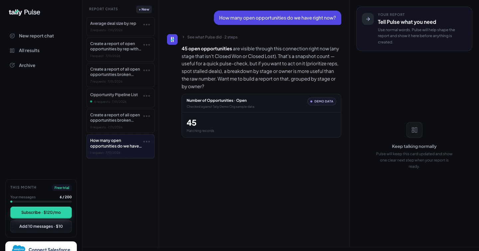The width and height of the screenshot is (479, 251).
Task: Click Subscribe $120/mo button
Action: tap(41, 213)
